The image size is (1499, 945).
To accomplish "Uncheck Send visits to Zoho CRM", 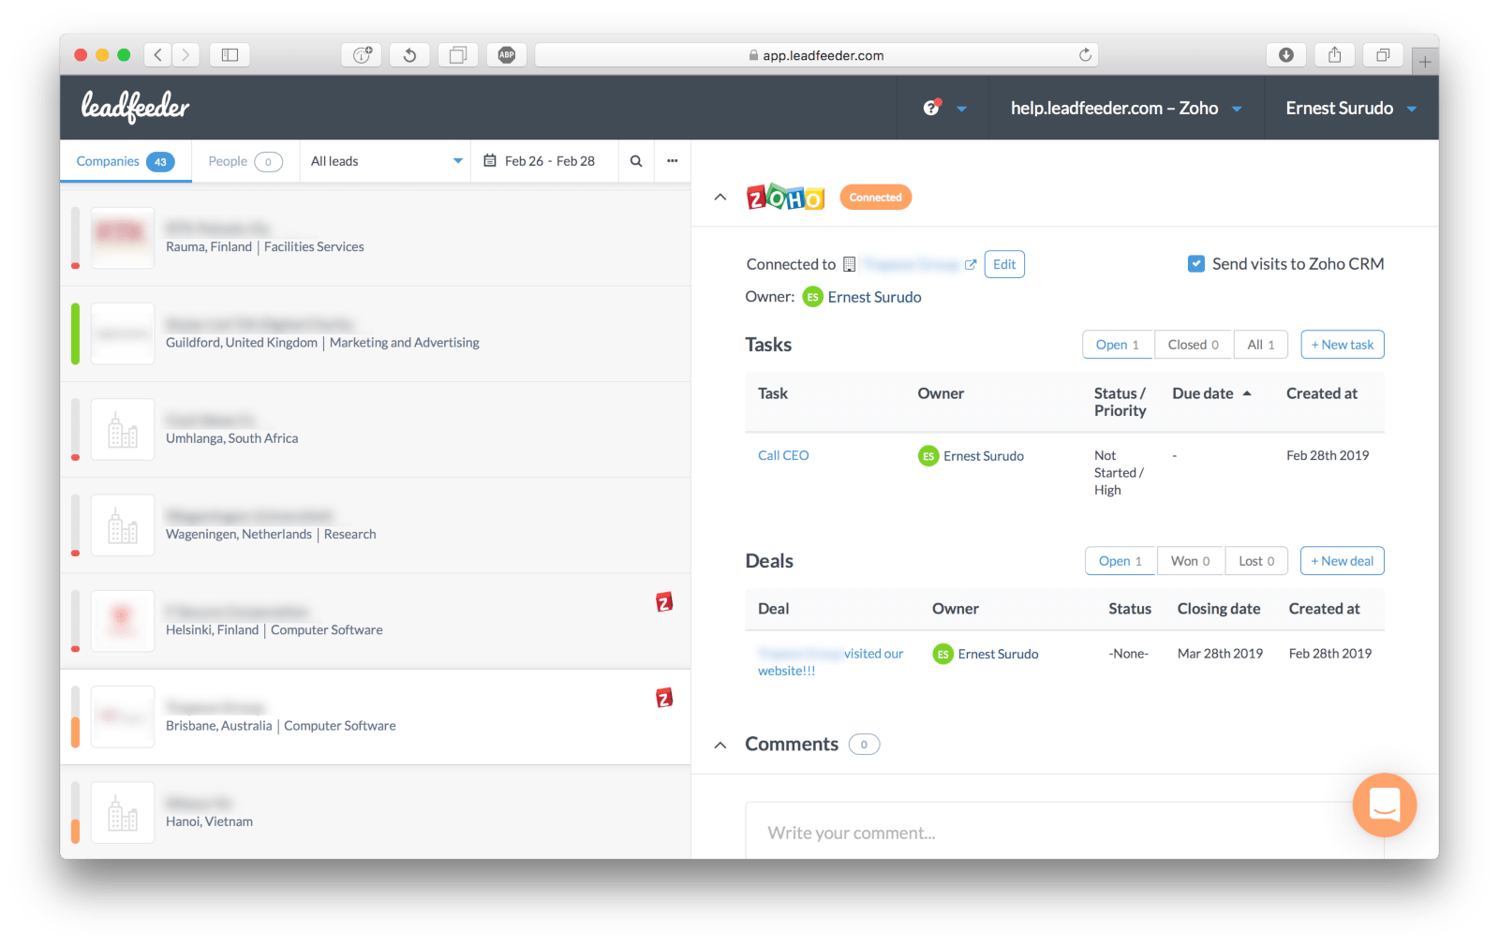I will click(1196, 264).
